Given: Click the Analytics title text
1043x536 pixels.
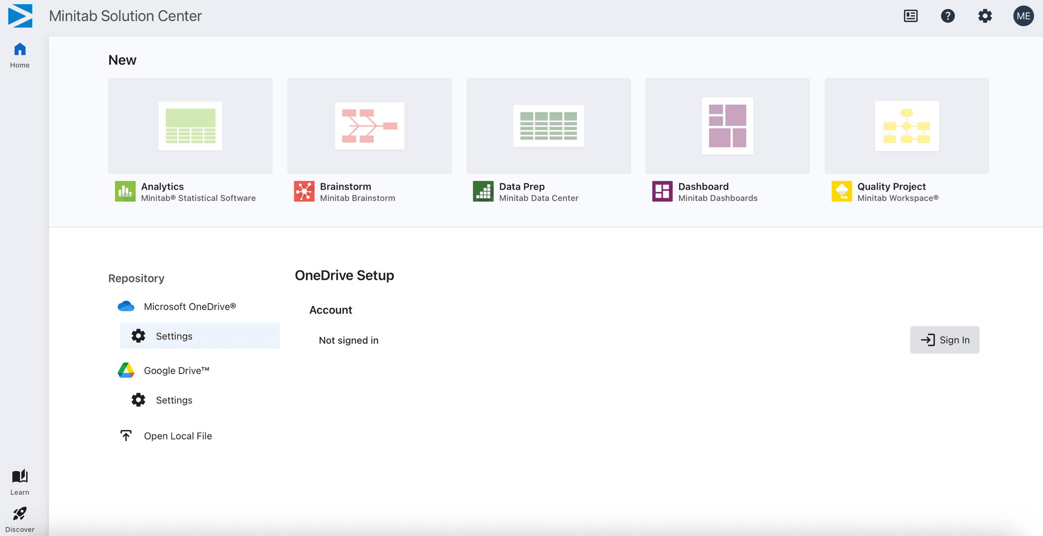Looking at the screenshot, I should [162, 186].
